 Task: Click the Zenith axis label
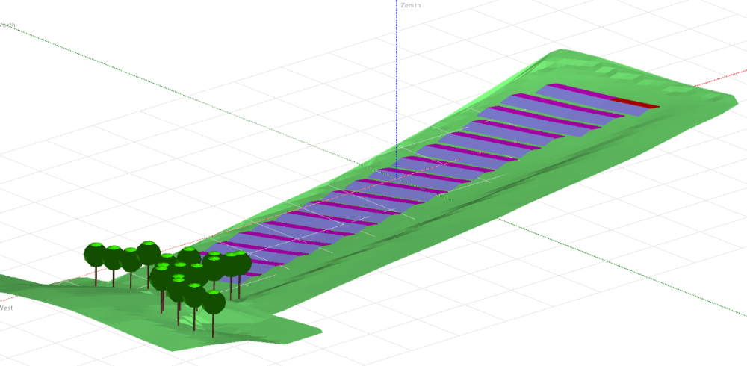410,5
